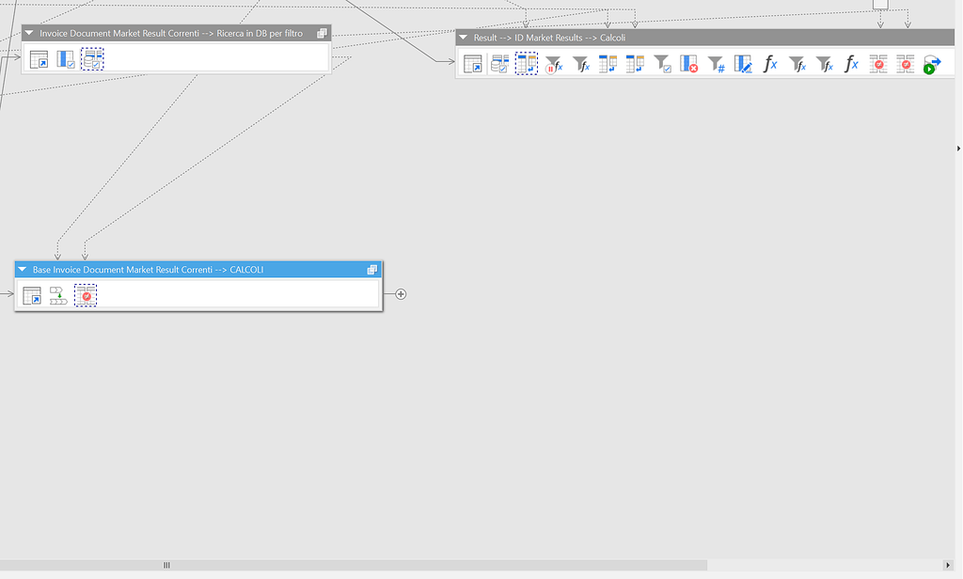Open the edit/annotate pencil icon in the Calcoli toolbar

[743, 64]
